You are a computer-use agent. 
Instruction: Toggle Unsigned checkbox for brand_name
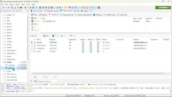pyautogui.click(x=83, y=45)
